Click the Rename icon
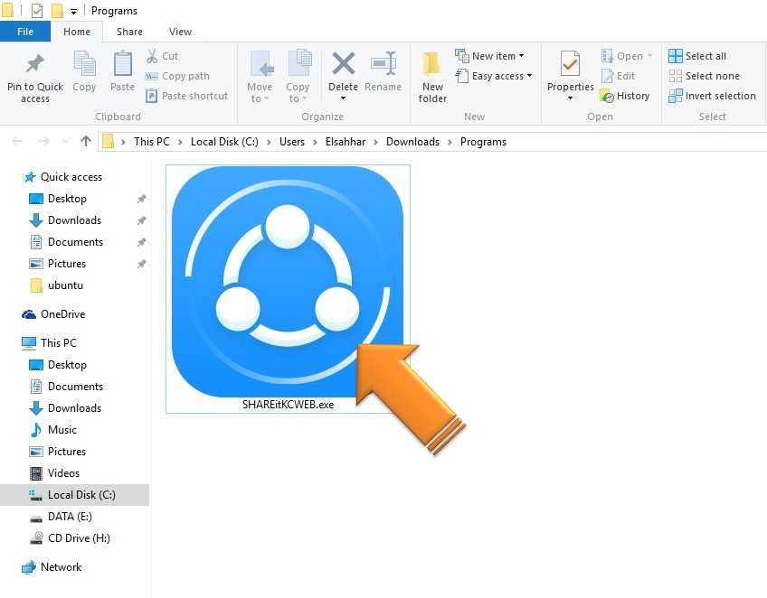The image size is (767, 598). point(383,63)
